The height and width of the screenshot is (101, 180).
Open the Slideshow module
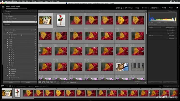point(154,8)
